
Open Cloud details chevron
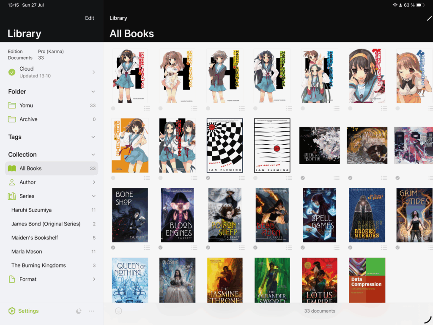[94, 72]
